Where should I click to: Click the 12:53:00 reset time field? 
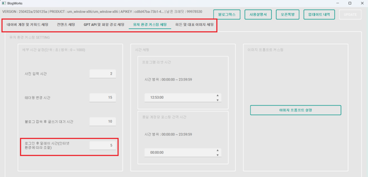click(178, 97)
